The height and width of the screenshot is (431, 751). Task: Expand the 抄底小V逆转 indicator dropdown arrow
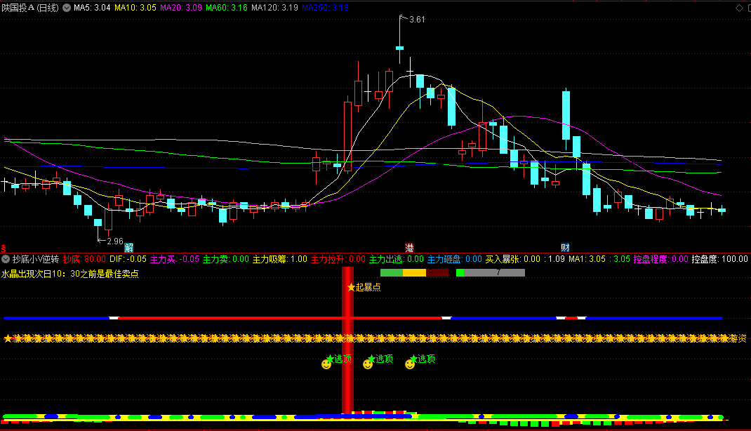6,259
